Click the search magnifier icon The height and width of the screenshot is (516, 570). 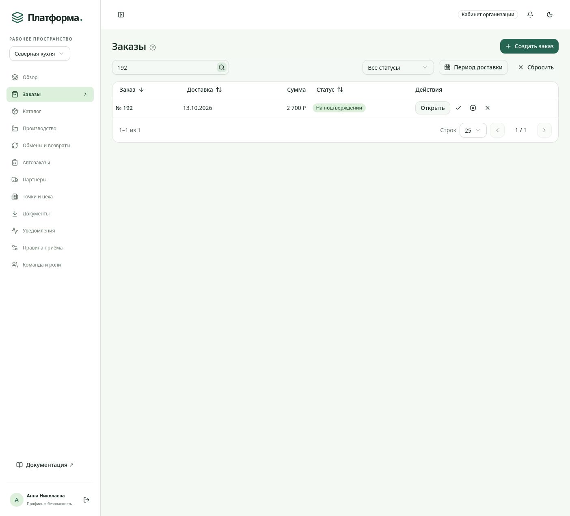click(222, 67)
